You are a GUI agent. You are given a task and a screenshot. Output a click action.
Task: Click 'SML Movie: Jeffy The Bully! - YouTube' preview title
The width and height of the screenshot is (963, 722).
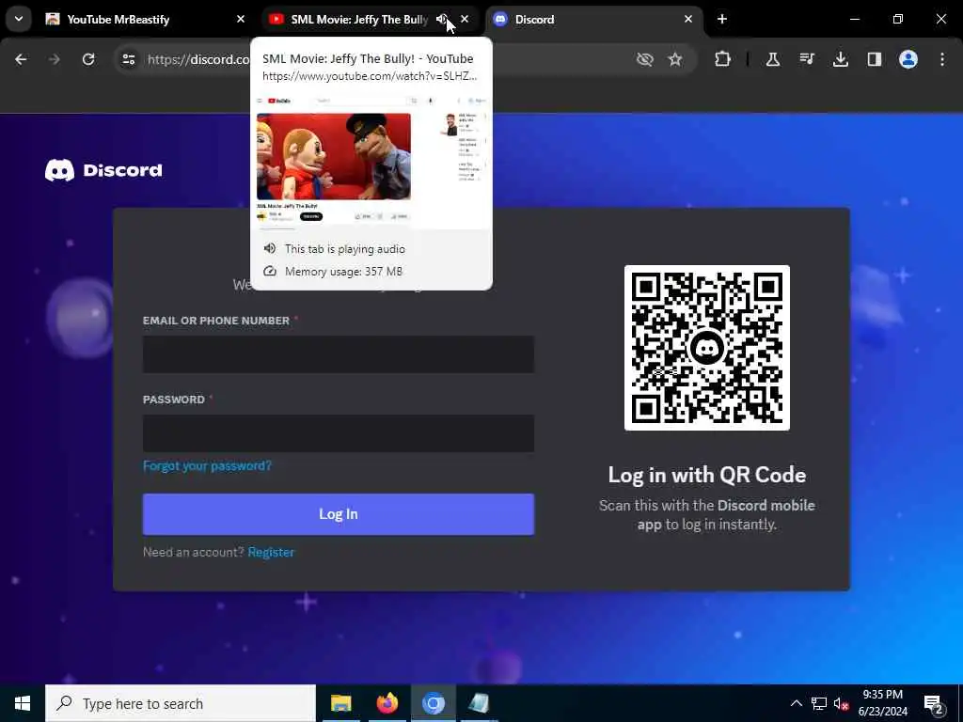coord(368,59)
